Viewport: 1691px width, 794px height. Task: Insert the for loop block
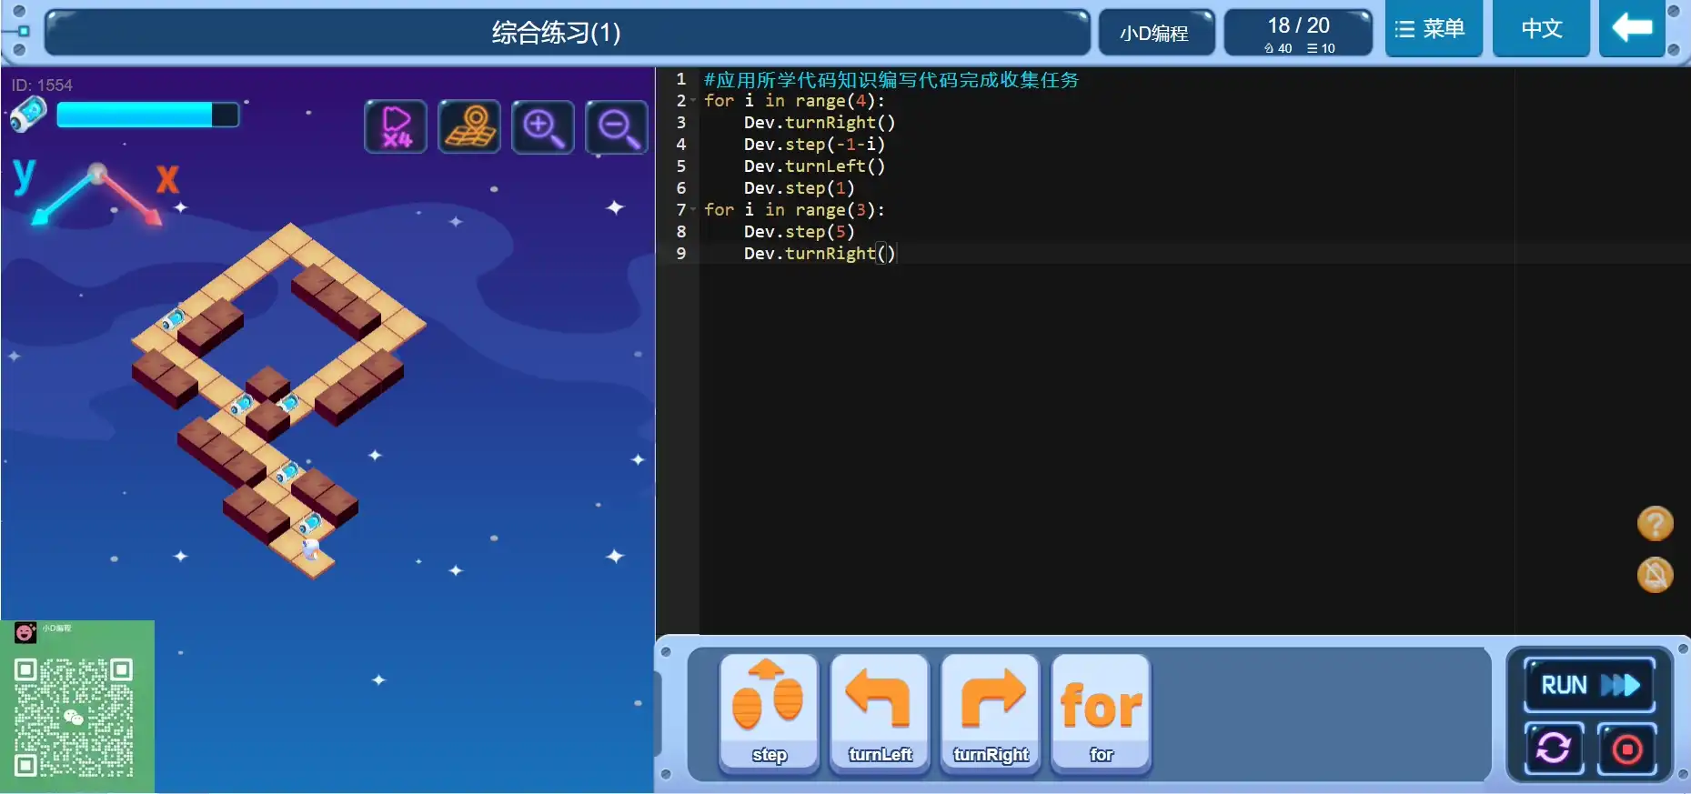point(1101,713)
